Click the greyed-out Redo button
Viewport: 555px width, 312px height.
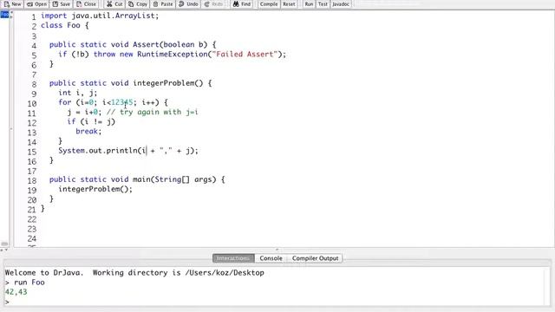213,3
